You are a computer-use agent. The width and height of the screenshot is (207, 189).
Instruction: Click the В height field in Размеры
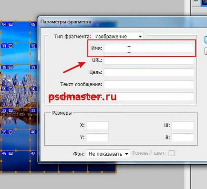[183, 137]
